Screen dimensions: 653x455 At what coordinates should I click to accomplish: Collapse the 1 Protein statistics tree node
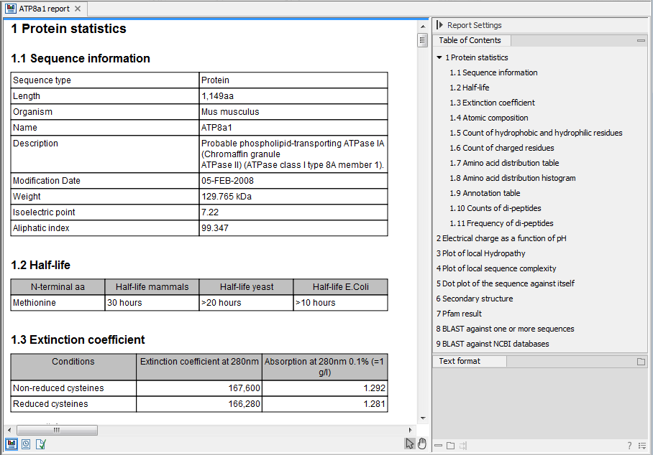tap(439, 57)
